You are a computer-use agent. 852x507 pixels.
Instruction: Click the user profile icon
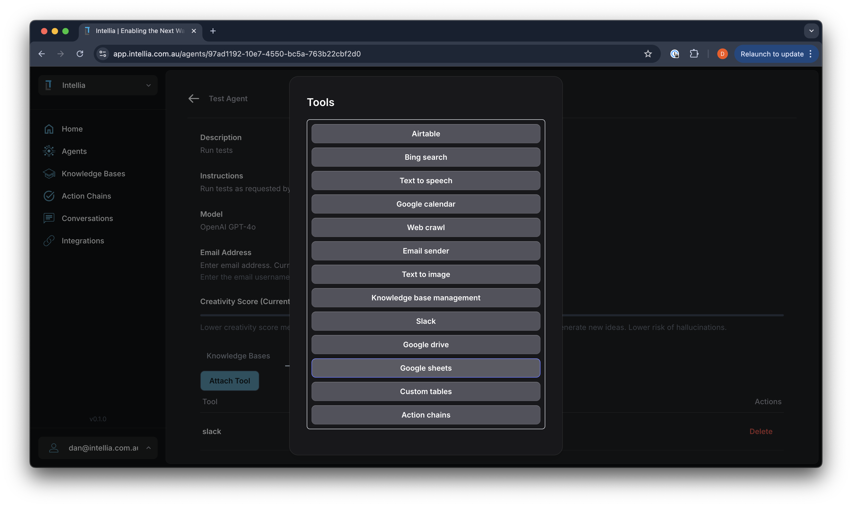click(x=54, y=448)
